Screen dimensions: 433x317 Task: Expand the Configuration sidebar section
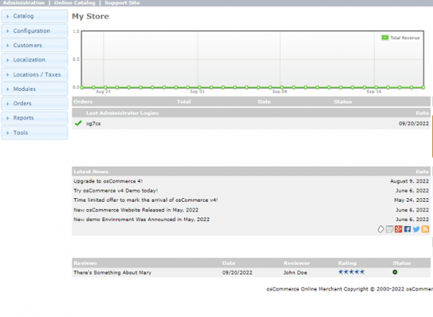(x=34, y=31)
